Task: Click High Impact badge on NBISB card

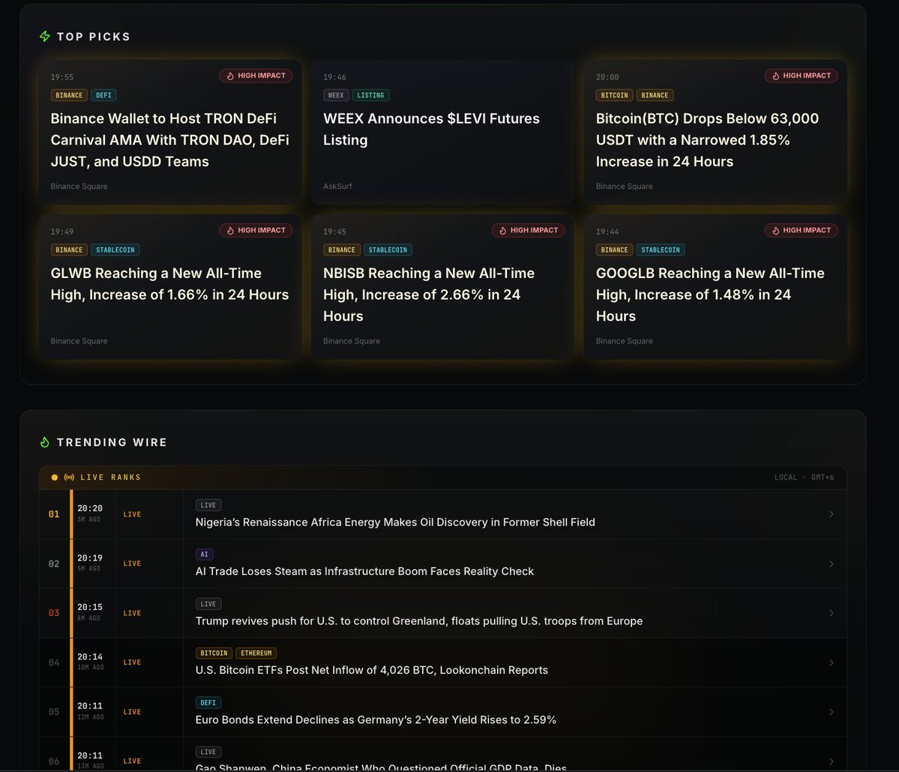Action: pyautogui.click(x=528, y=230)
